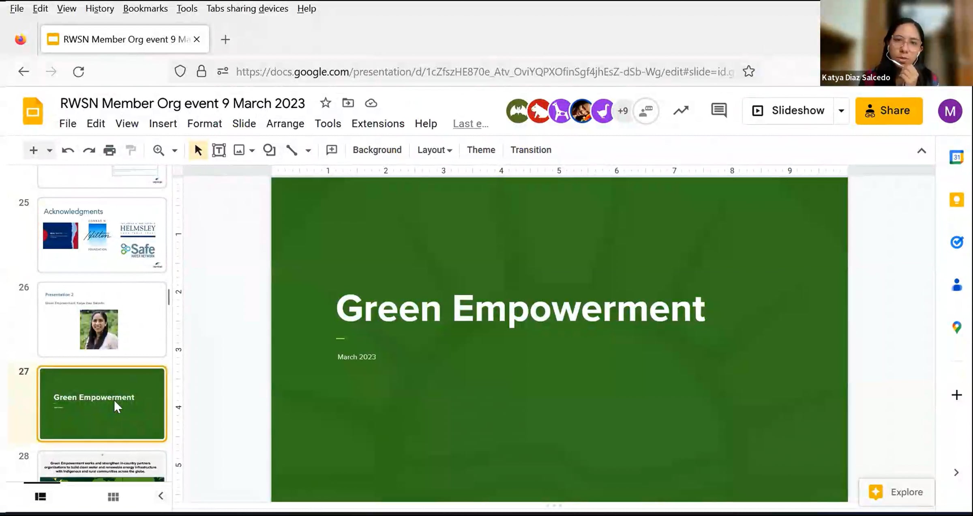Viewport: 973px width, 516px height.
Task: Click the Undo arrow in toolbar
Action: tap(68, 150)
